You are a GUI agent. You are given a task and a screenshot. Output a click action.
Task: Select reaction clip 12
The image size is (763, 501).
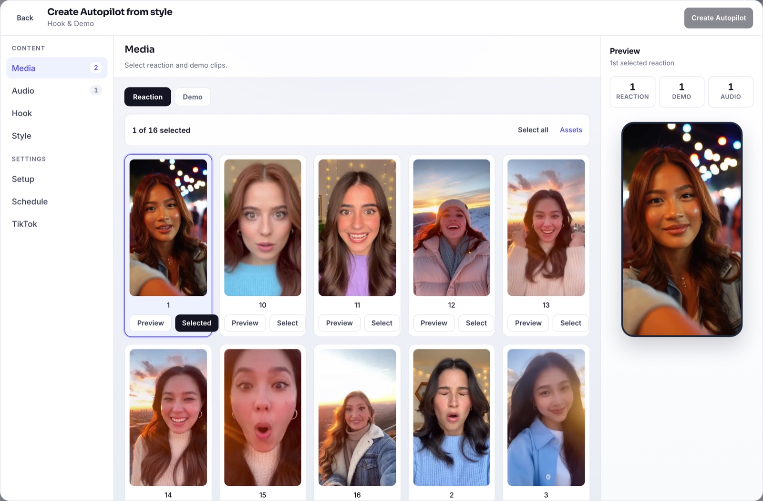[476, 323]
